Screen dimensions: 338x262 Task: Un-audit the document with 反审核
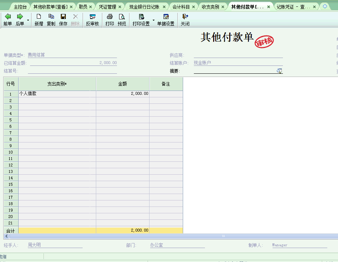coord(93,20)
